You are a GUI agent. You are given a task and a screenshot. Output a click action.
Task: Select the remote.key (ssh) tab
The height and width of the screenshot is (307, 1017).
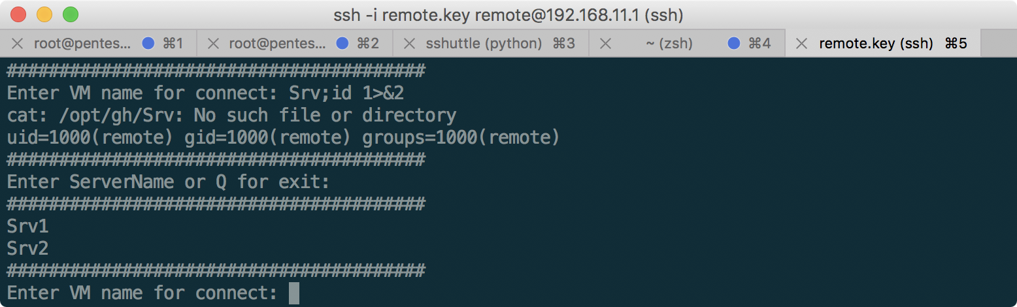[876, 44]
